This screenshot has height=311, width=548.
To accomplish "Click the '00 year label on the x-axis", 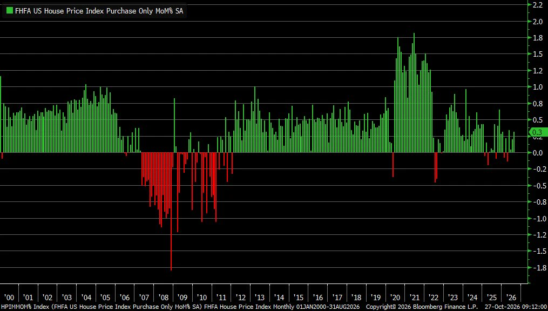I will coord(9,298).
